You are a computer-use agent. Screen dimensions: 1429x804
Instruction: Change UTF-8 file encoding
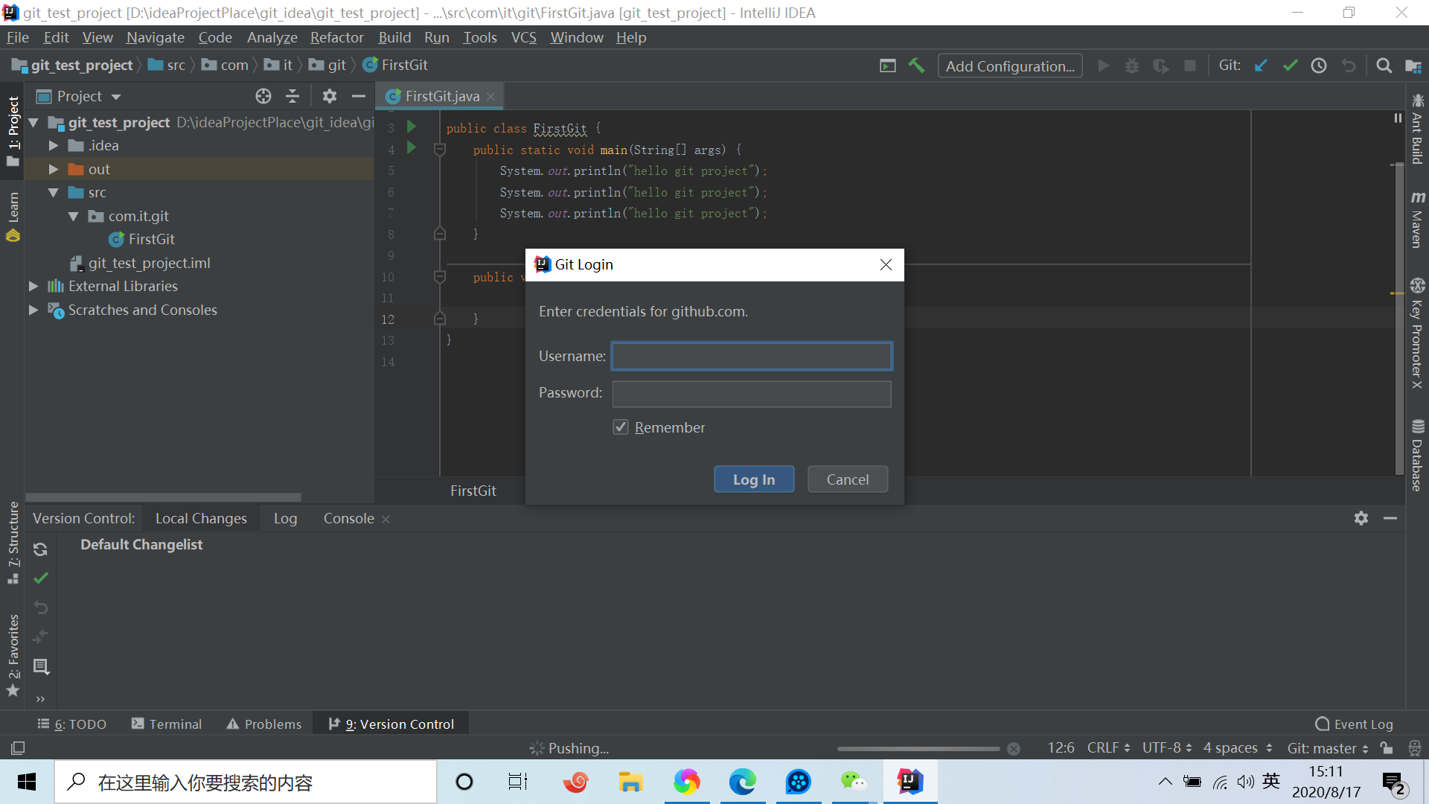coord(1167,747)
